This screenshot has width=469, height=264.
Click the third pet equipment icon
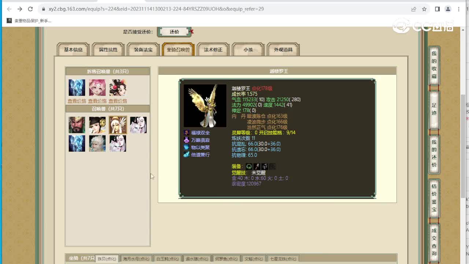point(265,166)
